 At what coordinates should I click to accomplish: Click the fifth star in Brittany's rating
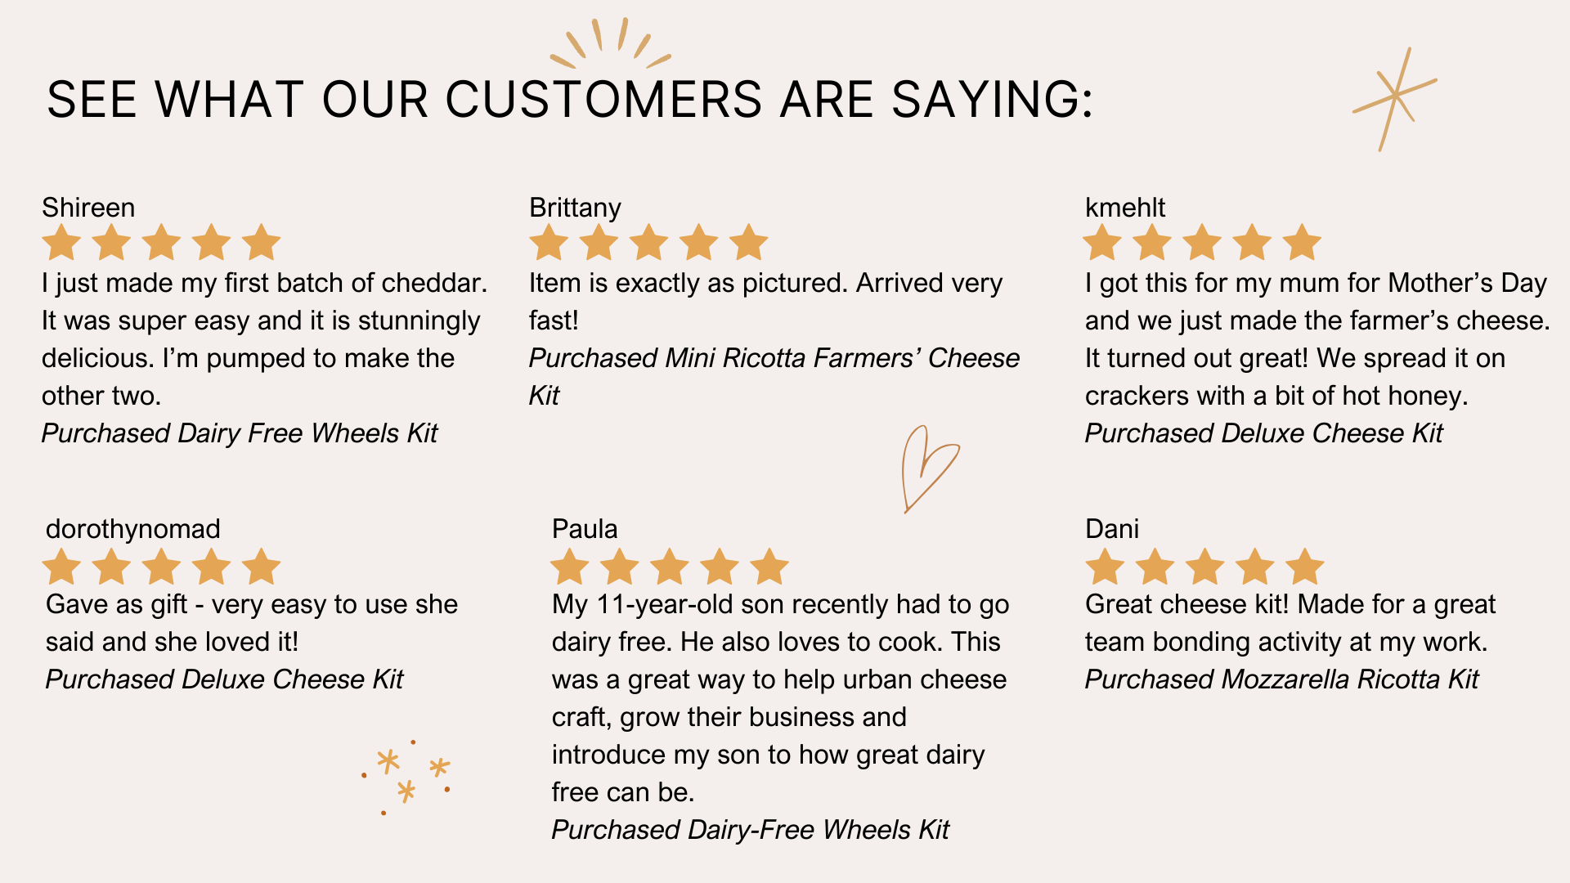(x=748, y=242)
